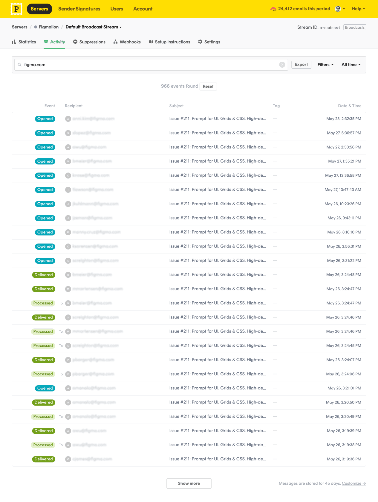Click the gray status dot beside Figmalion

coord(36,27)
